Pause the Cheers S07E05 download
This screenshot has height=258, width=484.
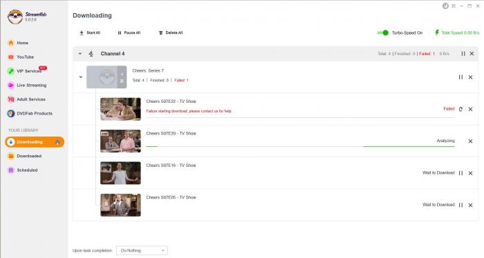460,205
